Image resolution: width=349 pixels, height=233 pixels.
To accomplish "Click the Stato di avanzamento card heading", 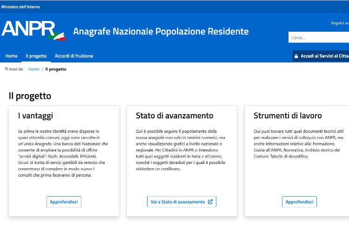I will tap(174, 116).
